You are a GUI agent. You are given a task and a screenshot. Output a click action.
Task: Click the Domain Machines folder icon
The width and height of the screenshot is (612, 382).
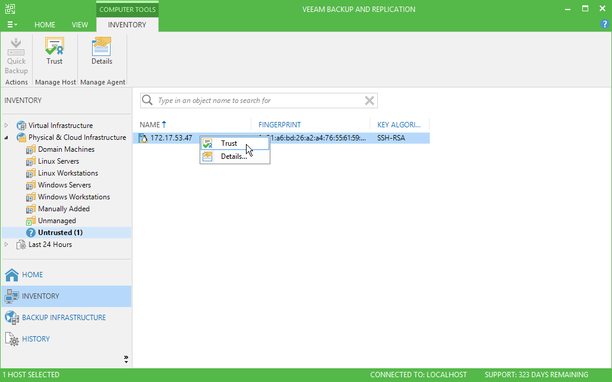31,149
